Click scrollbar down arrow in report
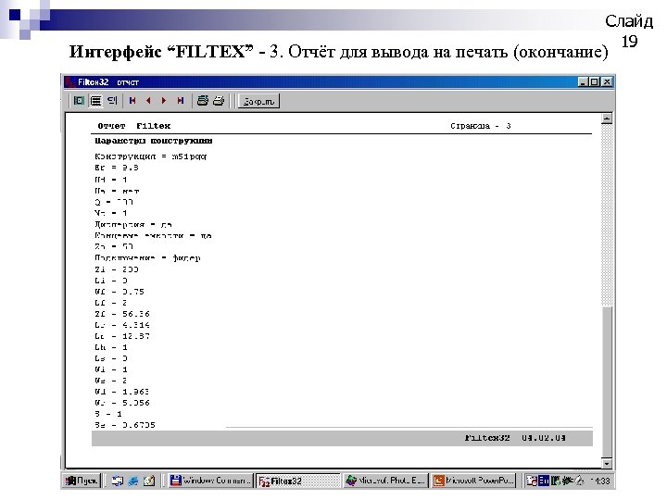Image resolution: width=667 pixels, height=500 pixels. point(607,464)
